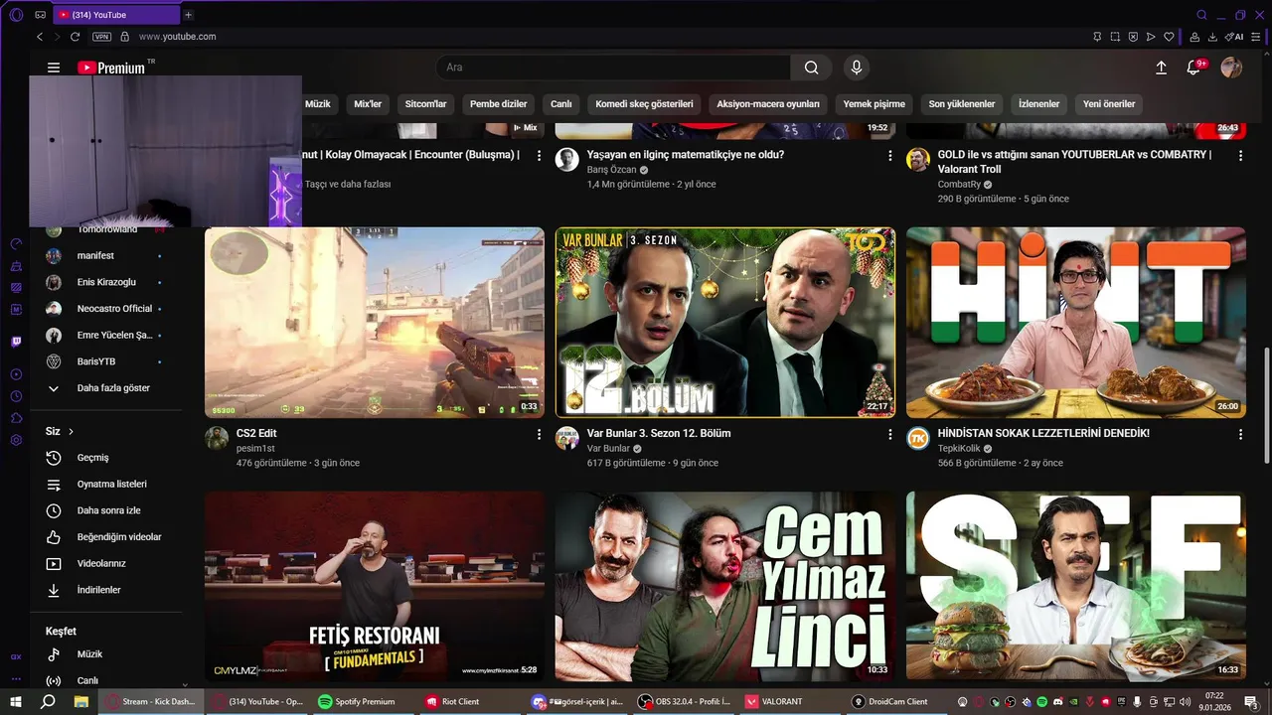Play the CS2 Edit thumbnail
This screenshot has width=1272, height=715.
375,323
